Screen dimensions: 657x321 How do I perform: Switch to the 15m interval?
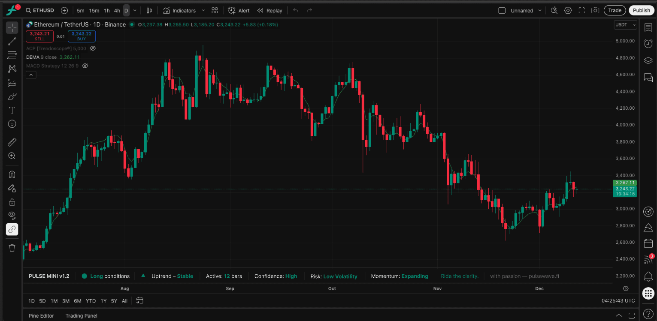(94, 11)
